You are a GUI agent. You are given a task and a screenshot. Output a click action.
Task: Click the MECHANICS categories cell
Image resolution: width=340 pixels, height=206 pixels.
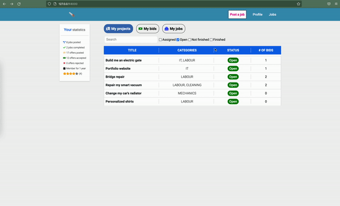click(x=187, y=93)
